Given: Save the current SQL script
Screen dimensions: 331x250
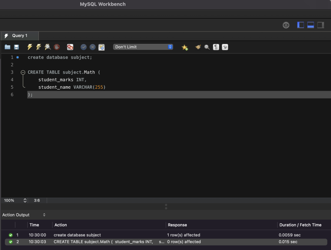Looking at the screenshot, I should point(16,47).
